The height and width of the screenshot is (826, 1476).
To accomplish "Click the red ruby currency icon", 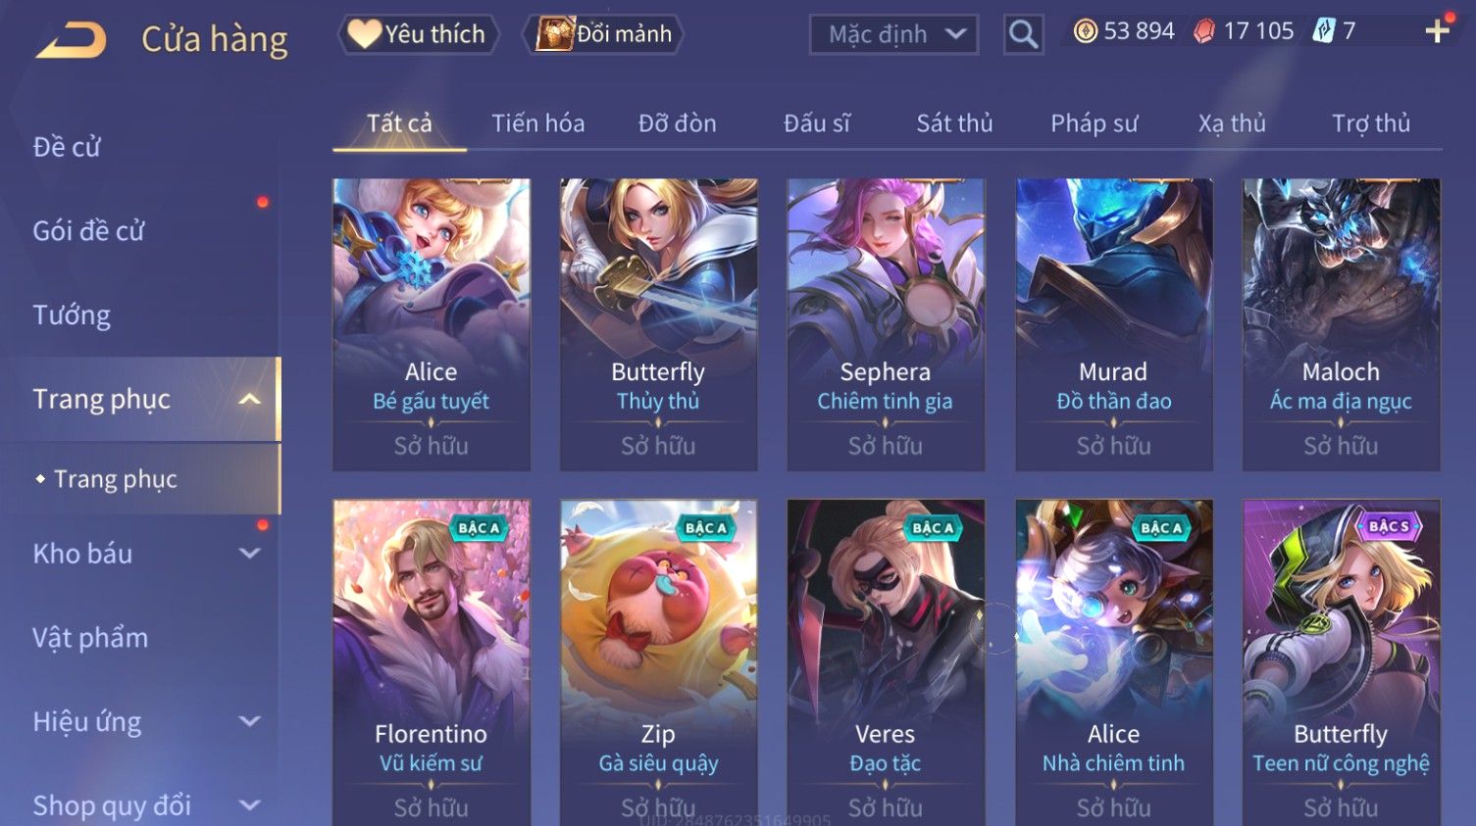I will (x=1204, y=31).
